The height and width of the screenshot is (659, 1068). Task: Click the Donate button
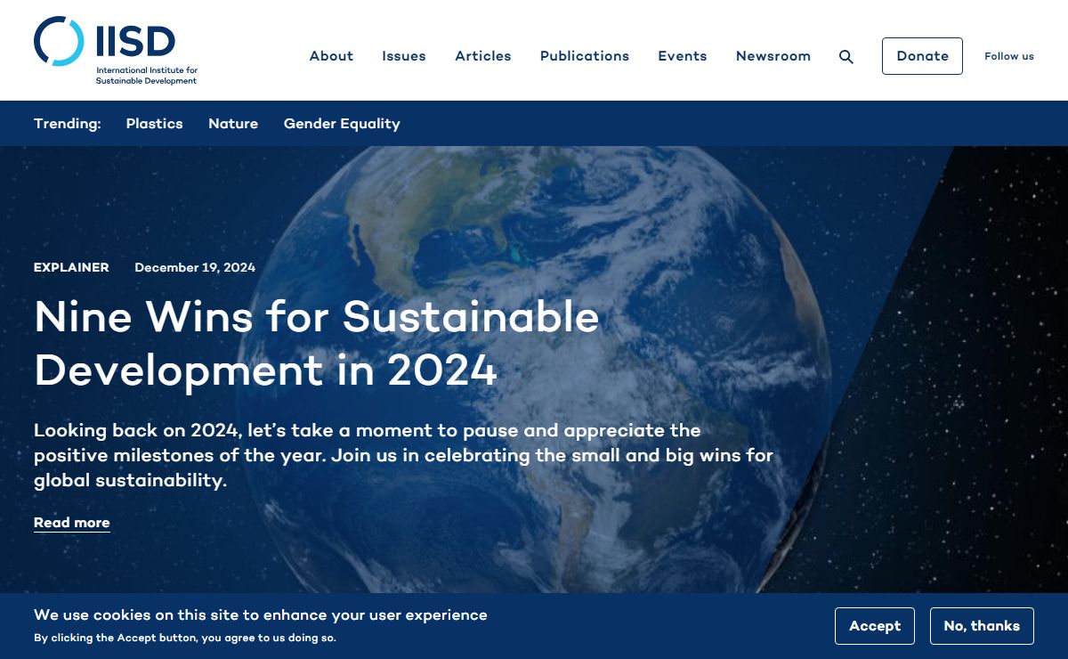coord(922,56)
